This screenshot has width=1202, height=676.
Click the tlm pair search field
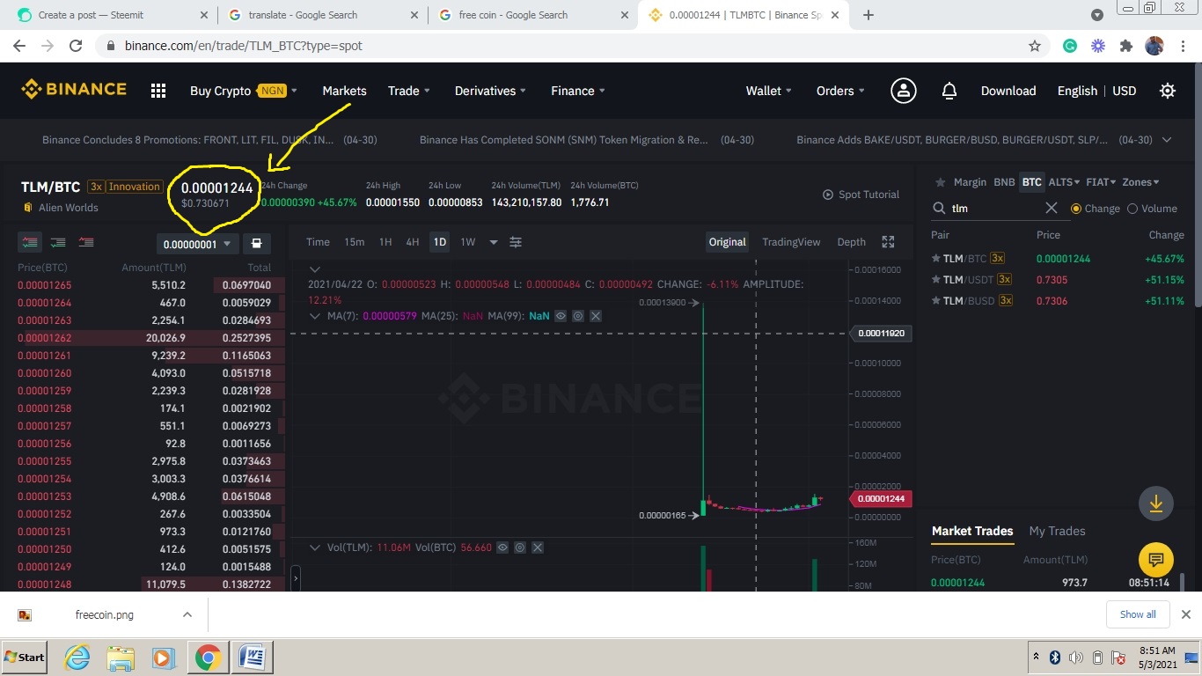[x=994, y=209]
